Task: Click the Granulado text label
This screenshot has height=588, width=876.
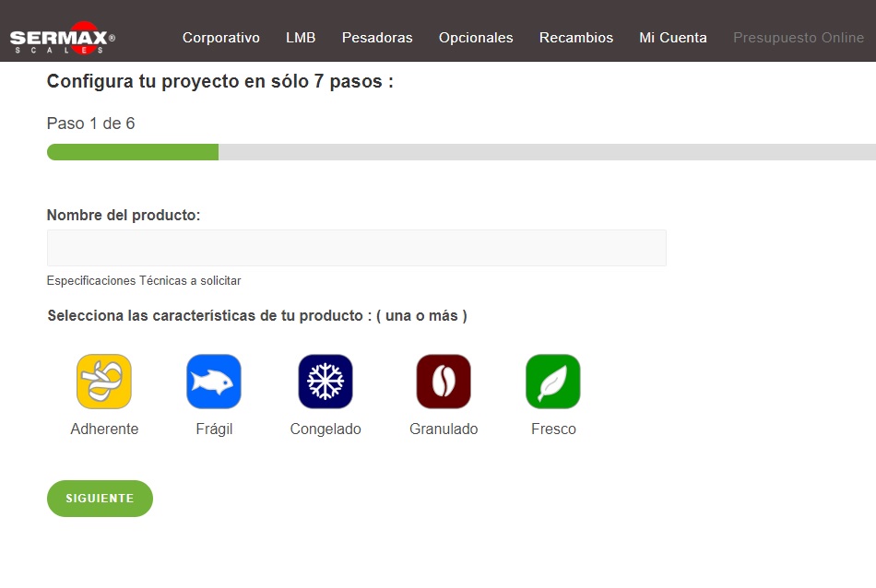Action: point(444,429)
